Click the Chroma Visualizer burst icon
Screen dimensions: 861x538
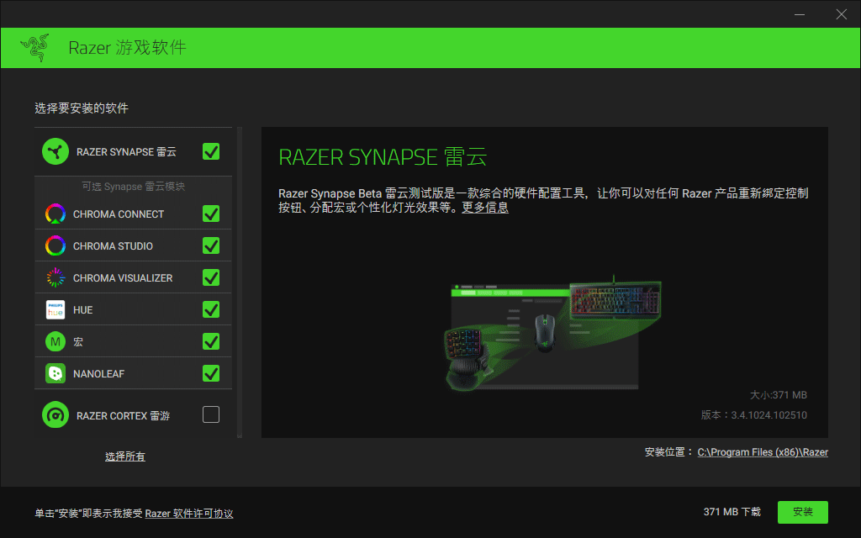[x=55, y=277]
